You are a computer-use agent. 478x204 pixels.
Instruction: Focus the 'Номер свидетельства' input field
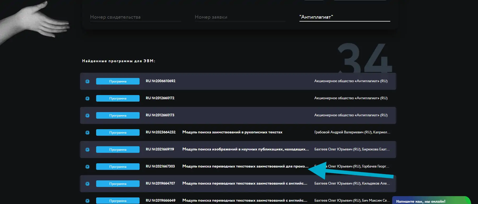(135, 17)
